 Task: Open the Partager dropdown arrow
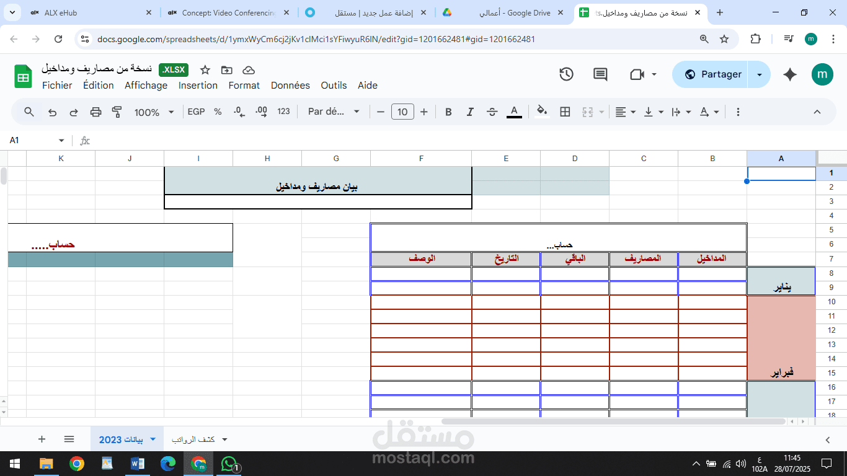[760, 74]
